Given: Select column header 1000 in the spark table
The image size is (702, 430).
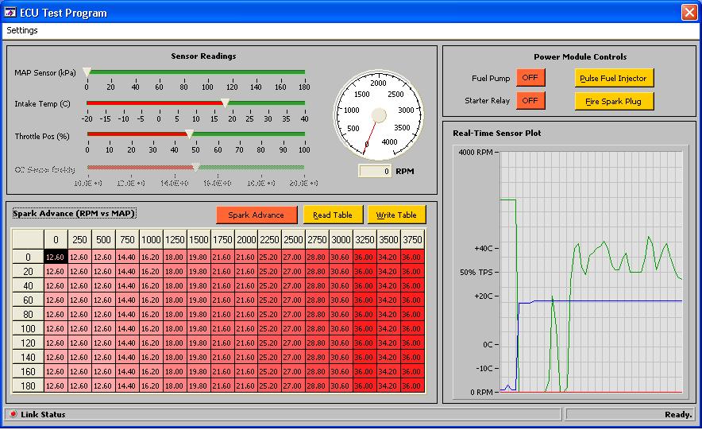Looking at the screenshot, I should (151, 240).
